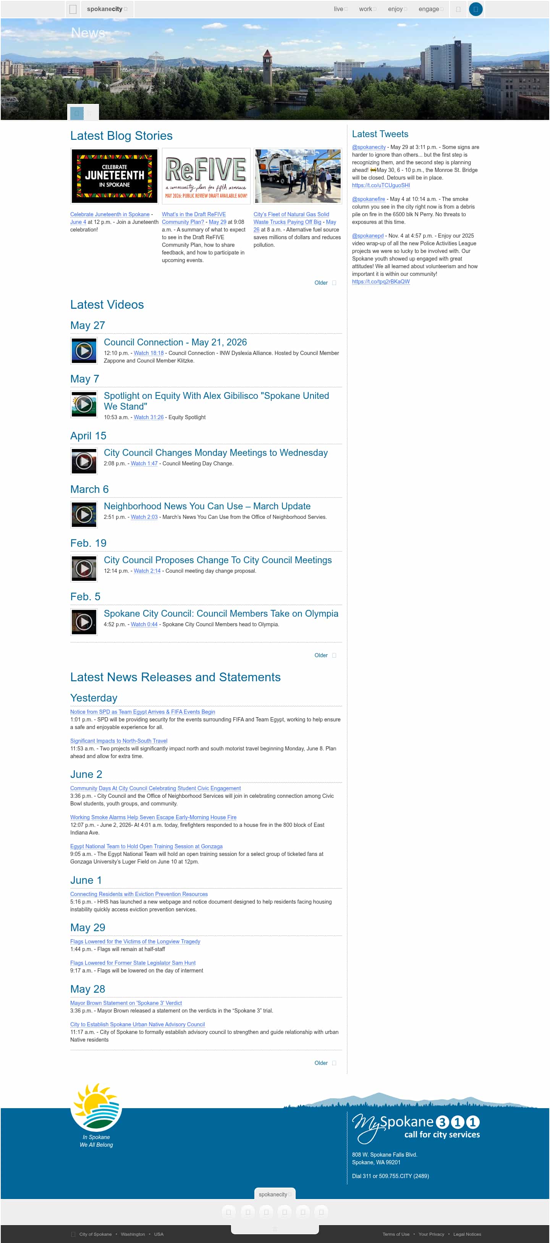The width and height of the screenshot is (550, 1243).
Task: Expand the enjoy menu
Action: [398, 9]
